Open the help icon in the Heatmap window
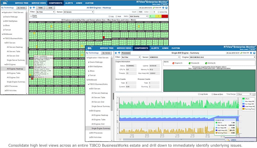Viewport: 257px width, 148px height. tap(166, 8)
